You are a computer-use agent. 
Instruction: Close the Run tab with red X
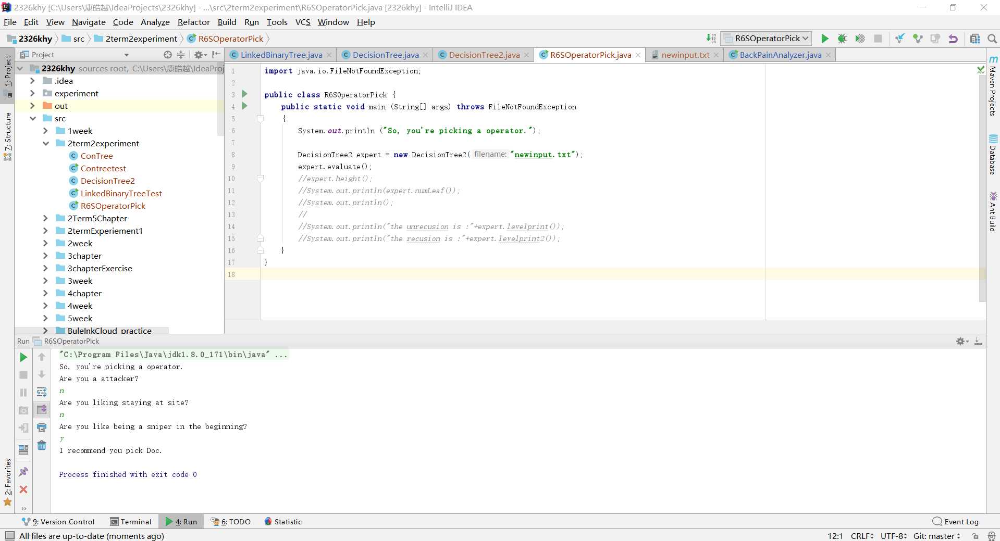23,489
